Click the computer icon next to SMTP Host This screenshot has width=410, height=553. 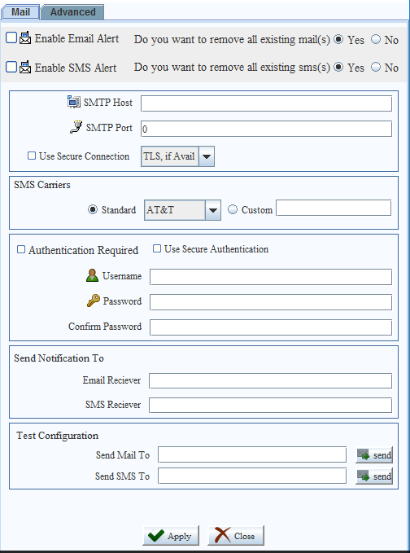click(x=73, y=103)
